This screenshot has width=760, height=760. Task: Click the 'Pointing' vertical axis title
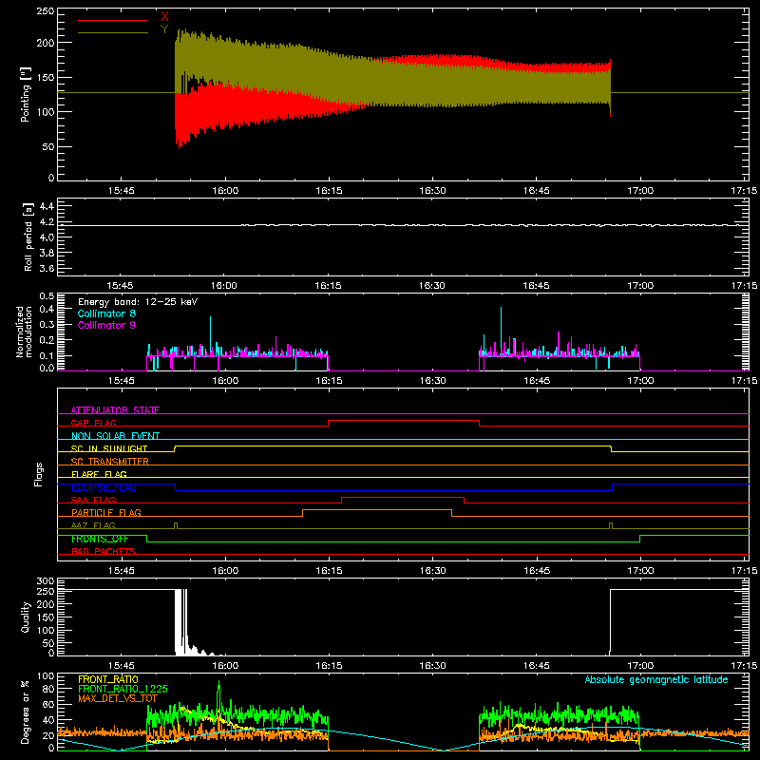click(26, 94)
